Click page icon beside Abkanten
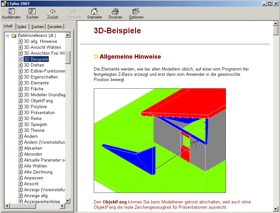Image resolution: width=280 pixels, height=213 pixels. 20,148
